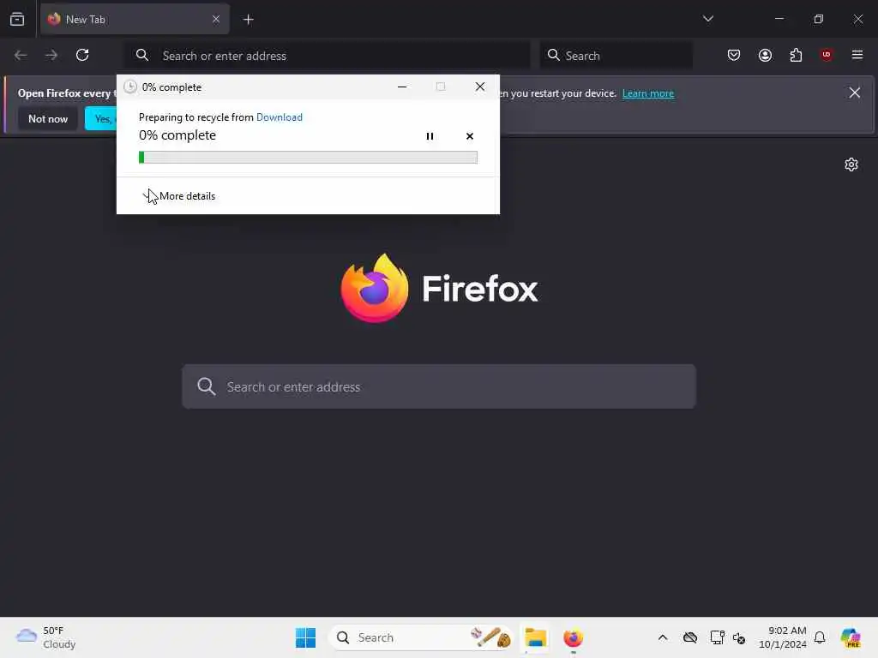Open the Extensions panel
This screenshot has width=878, height=658.
pos(796,55)
